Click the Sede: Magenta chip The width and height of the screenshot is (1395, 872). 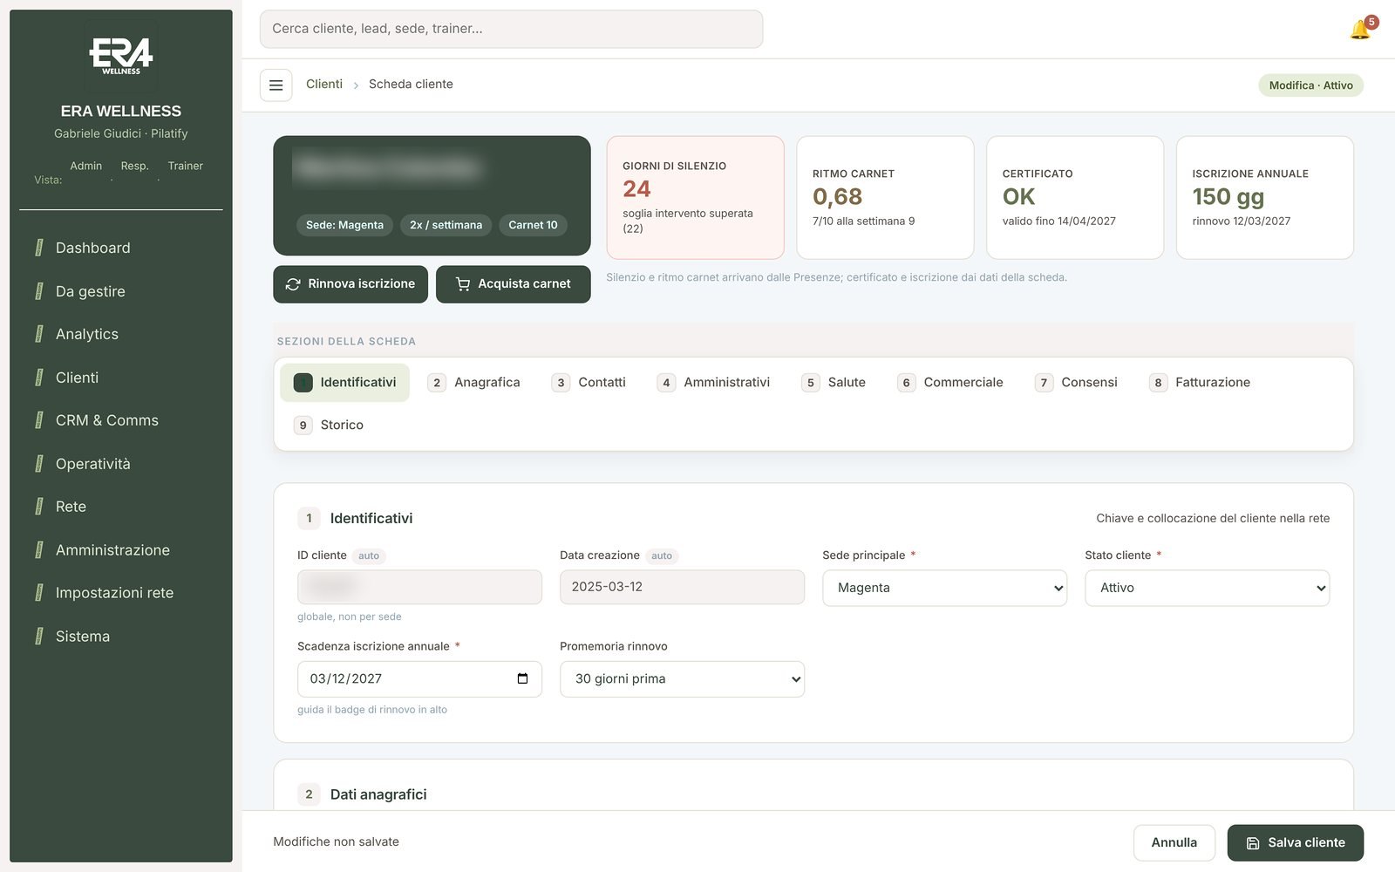click(344, 225)
